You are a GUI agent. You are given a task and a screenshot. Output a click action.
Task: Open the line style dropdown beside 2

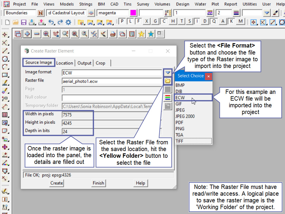[236, 13]
